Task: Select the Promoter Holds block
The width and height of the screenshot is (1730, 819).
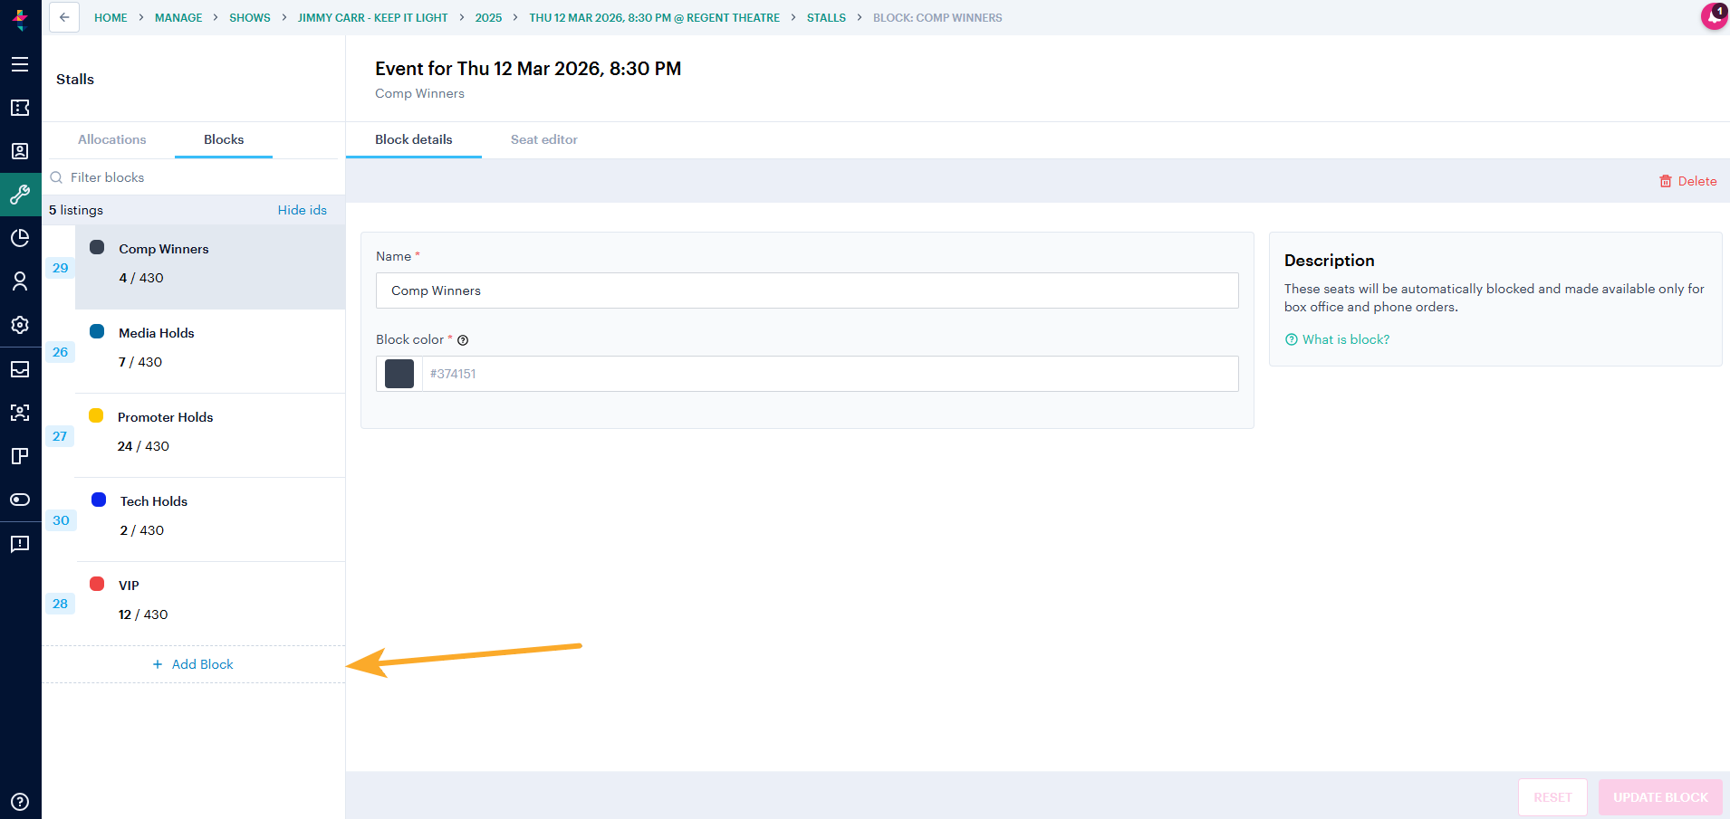Action: point(210,432)
